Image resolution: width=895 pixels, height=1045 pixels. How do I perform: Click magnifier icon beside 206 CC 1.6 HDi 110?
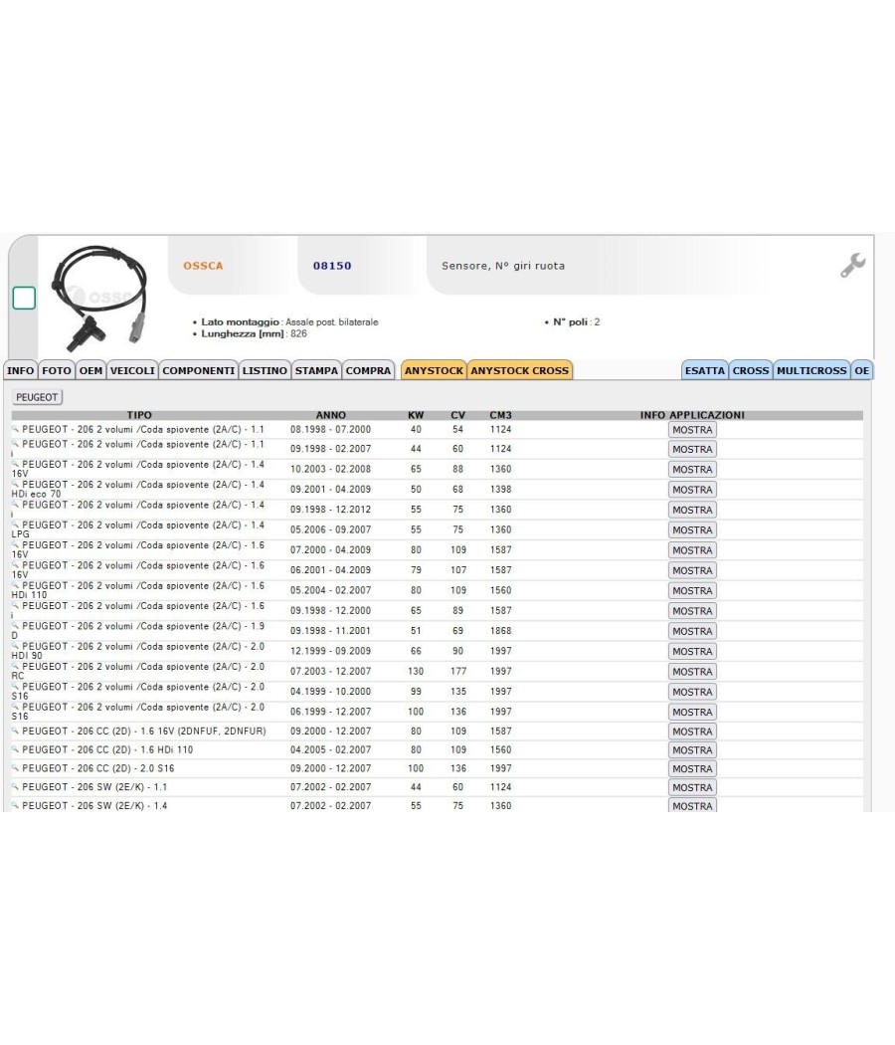click(x=15, y=749)
